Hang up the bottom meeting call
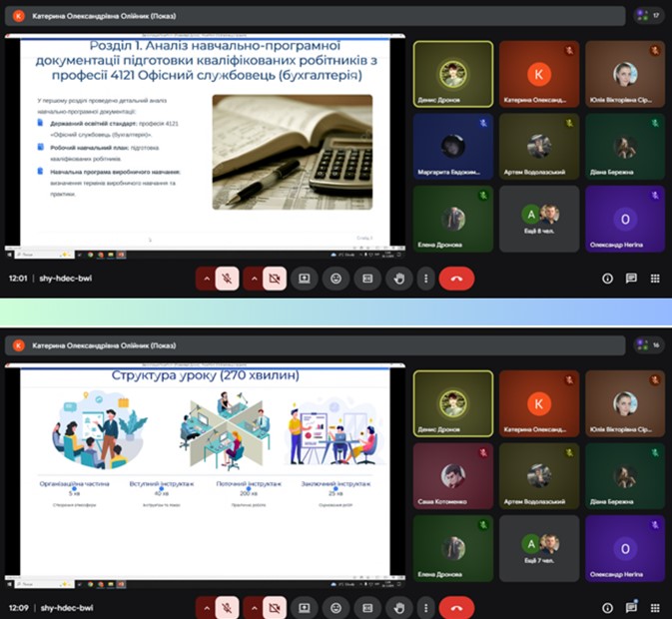Screen dimensions: 672x619 point(457,607)
